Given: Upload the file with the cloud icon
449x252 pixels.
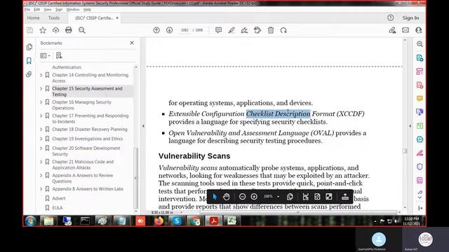Looking at the screenshot, I should 55,30.
